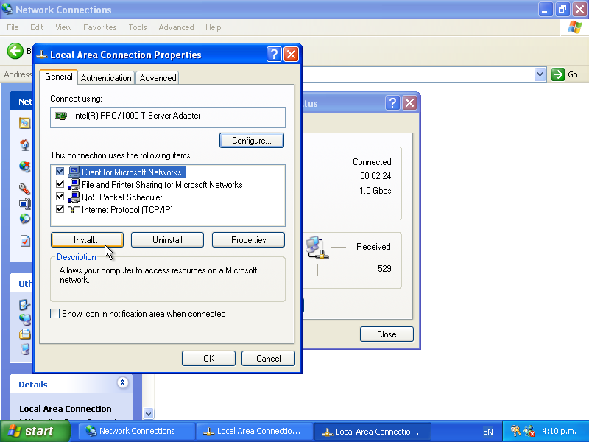Open the Tools menu
Viewport: 589px width, 442px height.
tap(138, 27)
